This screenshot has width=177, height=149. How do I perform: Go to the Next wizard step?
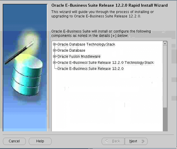tap(136, 141)
